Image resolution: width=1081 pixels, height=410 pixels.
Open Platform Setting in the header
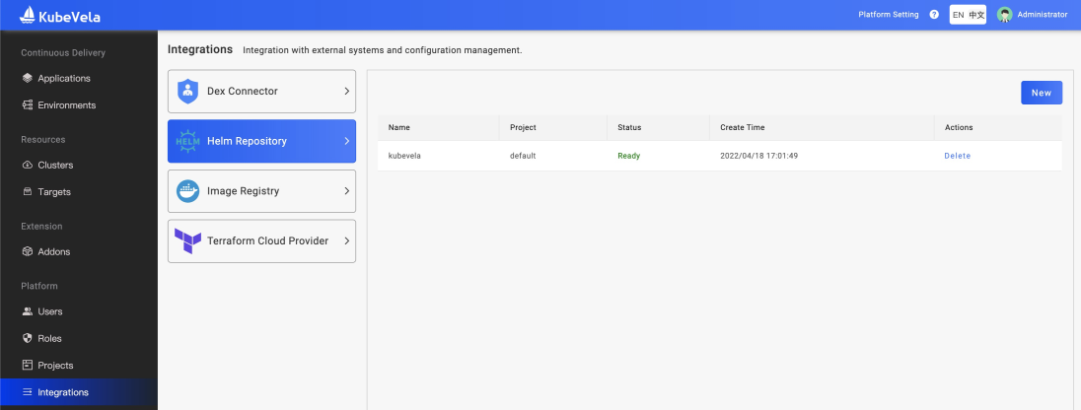click(x=889, y=15)
